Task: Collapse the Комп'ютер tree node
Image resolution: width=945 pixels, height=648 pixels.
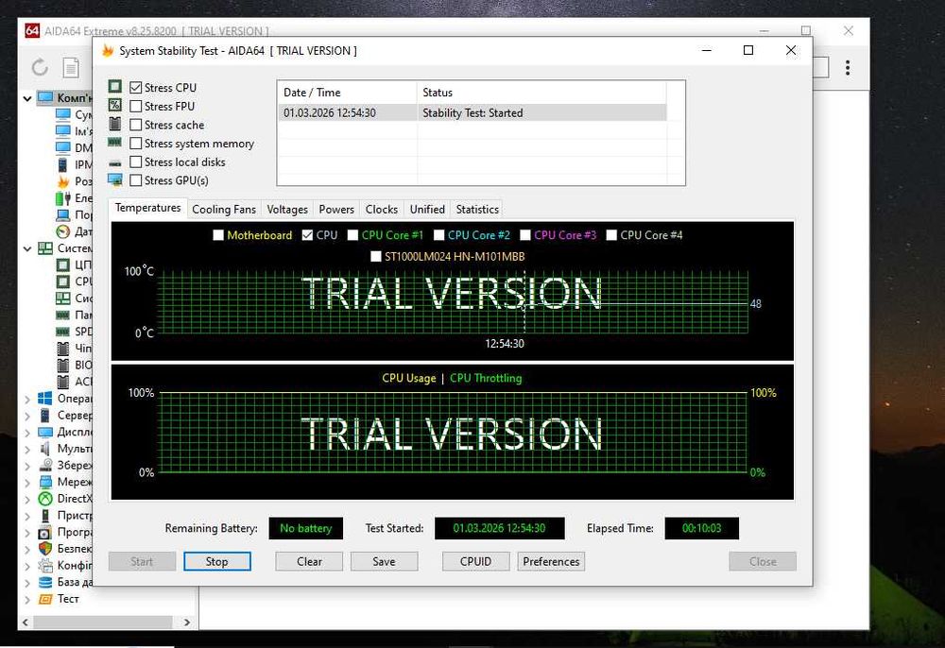Action: (27, 98)
